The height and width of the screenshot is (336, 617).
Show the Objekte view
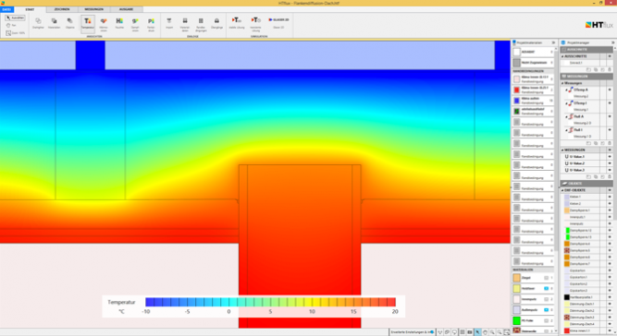click(69, 24)
